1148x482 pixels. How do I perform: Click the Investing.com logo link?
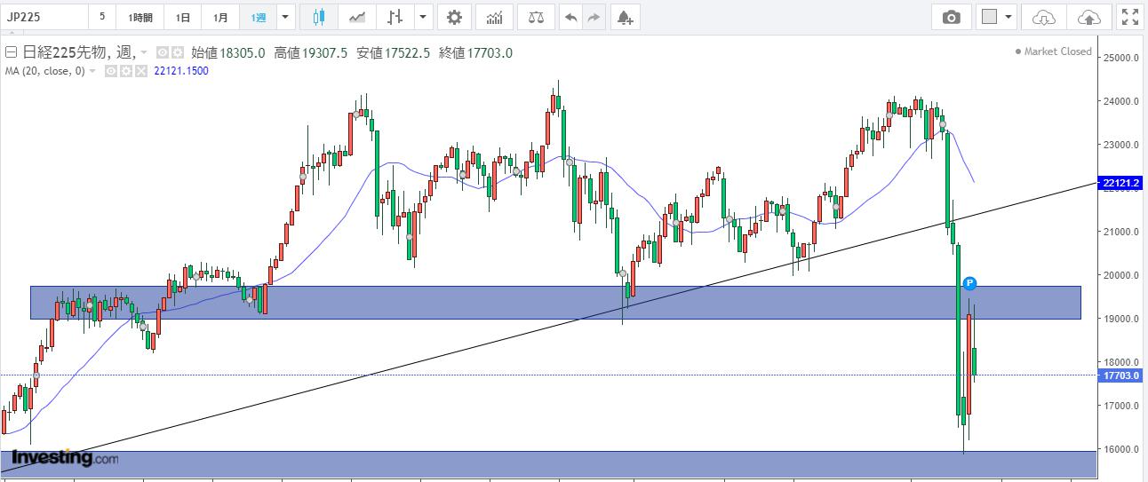tap(64, 458)
